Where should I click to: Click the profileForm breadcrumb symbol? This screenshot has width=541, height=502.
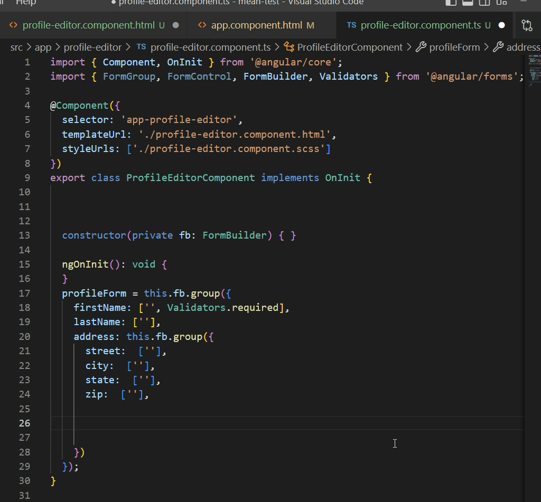pos(454,48)
